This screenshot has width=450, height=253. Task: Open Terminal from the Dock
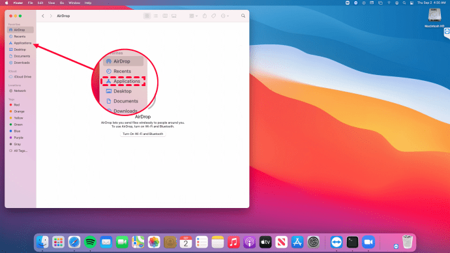click(x=352, y=243)
